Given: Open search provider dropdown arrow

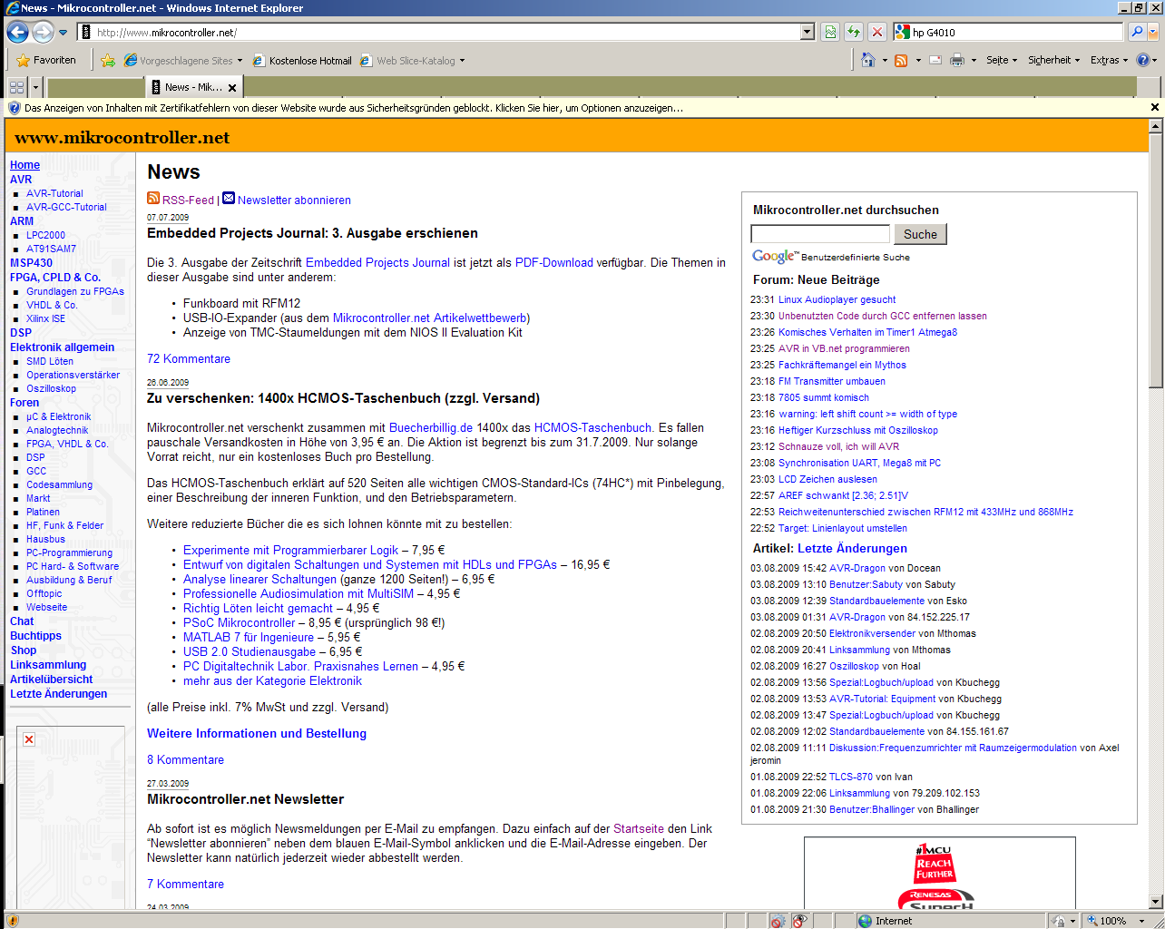Looking at the screenshot, I should [x=1153, y=32].
